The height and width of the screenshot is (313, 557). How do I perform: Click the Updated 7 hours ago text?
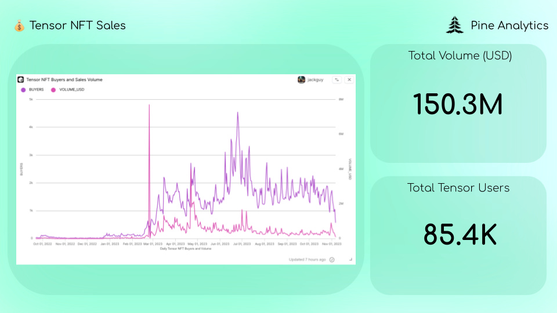pyautogui.click(x=308, y=260)
